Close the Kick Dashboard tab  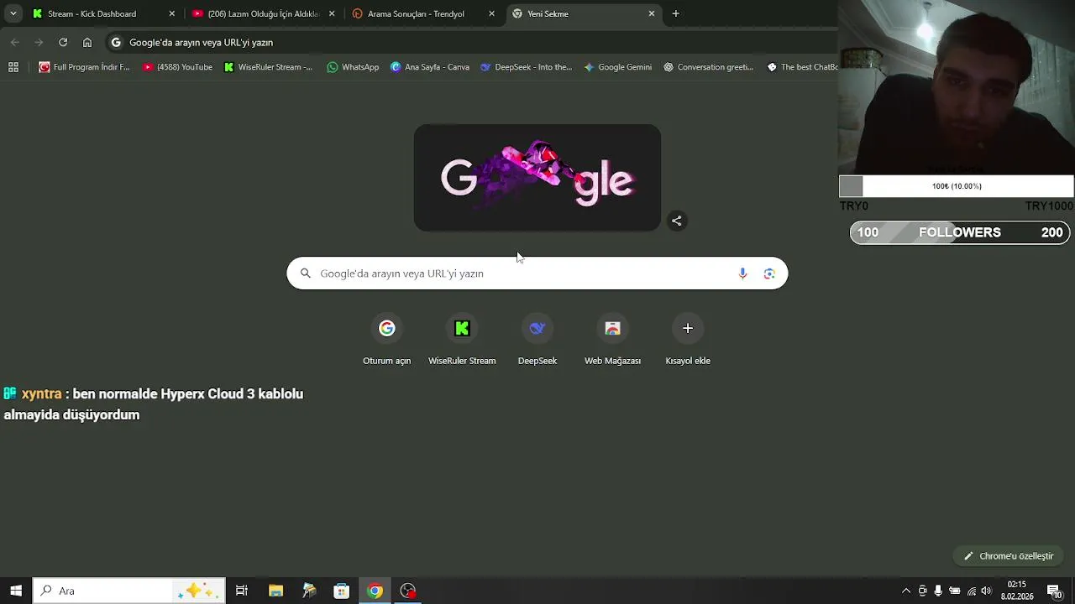pyautogui.click(x=171, y=13)
